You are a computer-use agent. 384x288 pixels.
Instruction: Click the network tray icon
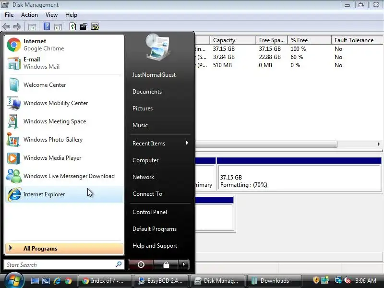[338, 280]
